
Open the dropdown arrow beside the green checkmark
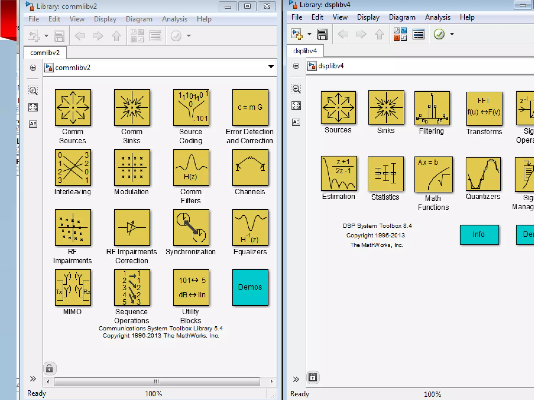452,34
